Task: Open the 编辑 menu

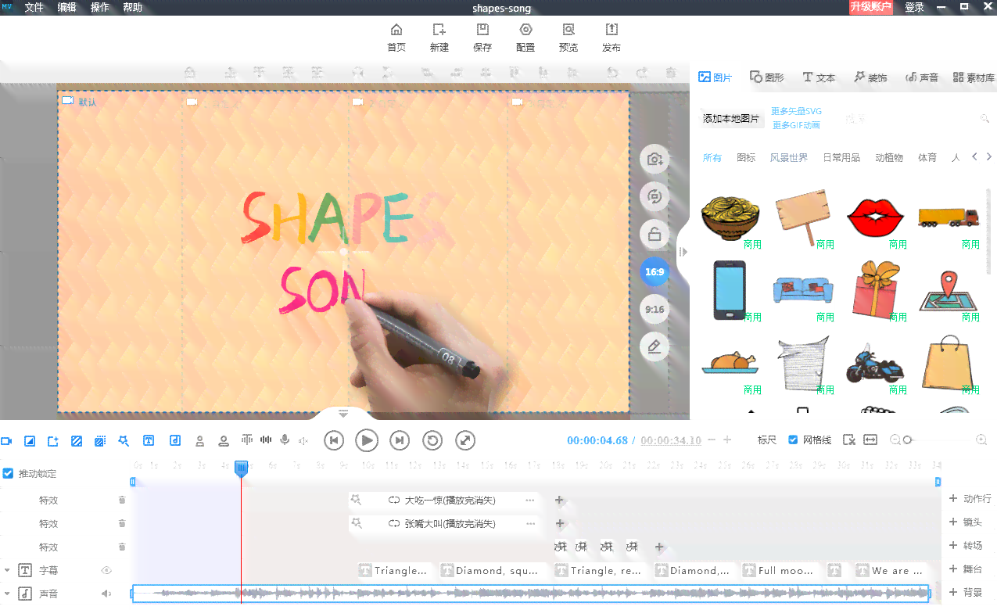Action: [67, 8]
